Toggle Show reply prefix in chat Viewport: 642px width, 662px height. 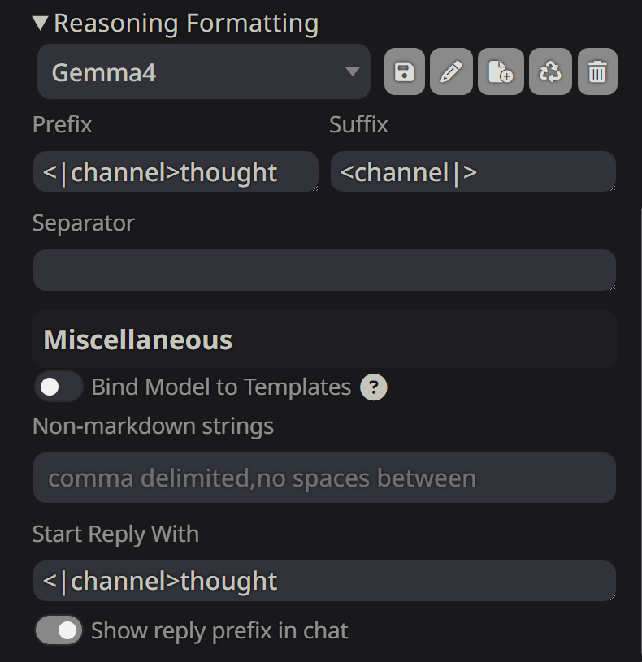point(59,630)
